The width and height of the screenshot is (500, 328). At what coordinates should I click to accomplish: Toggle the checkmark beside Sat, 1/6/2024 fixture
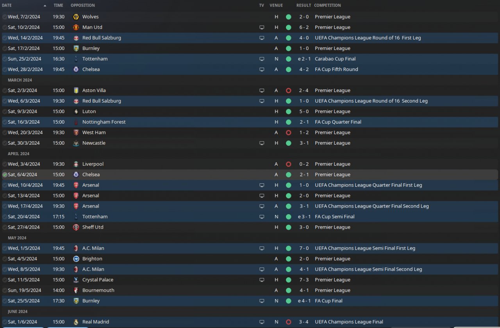point(5,322)
